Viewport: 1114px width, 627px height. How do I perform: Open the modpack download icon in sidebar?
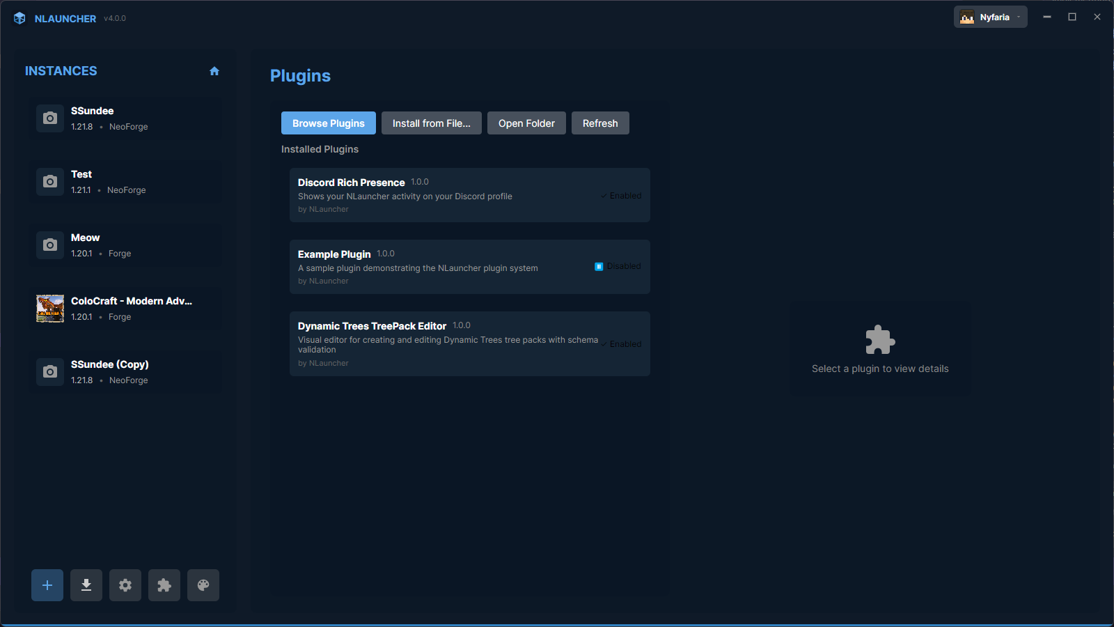coord(86,585)
